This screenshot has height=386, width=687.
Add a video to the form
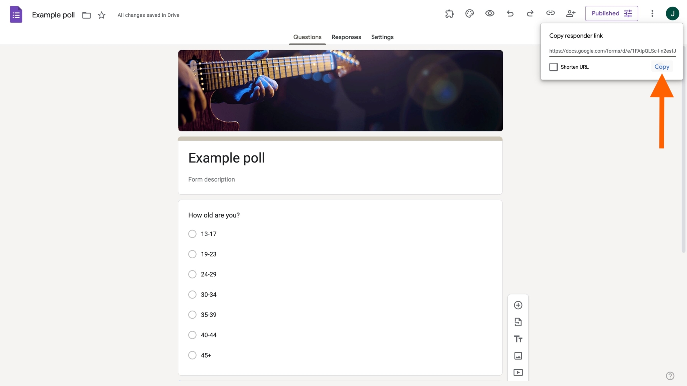518,372
